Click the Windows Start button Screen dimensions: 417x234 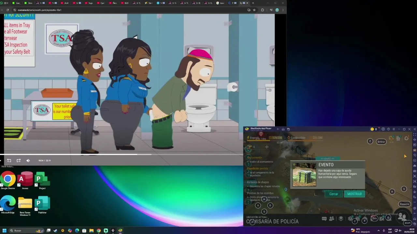coord(5,230)
